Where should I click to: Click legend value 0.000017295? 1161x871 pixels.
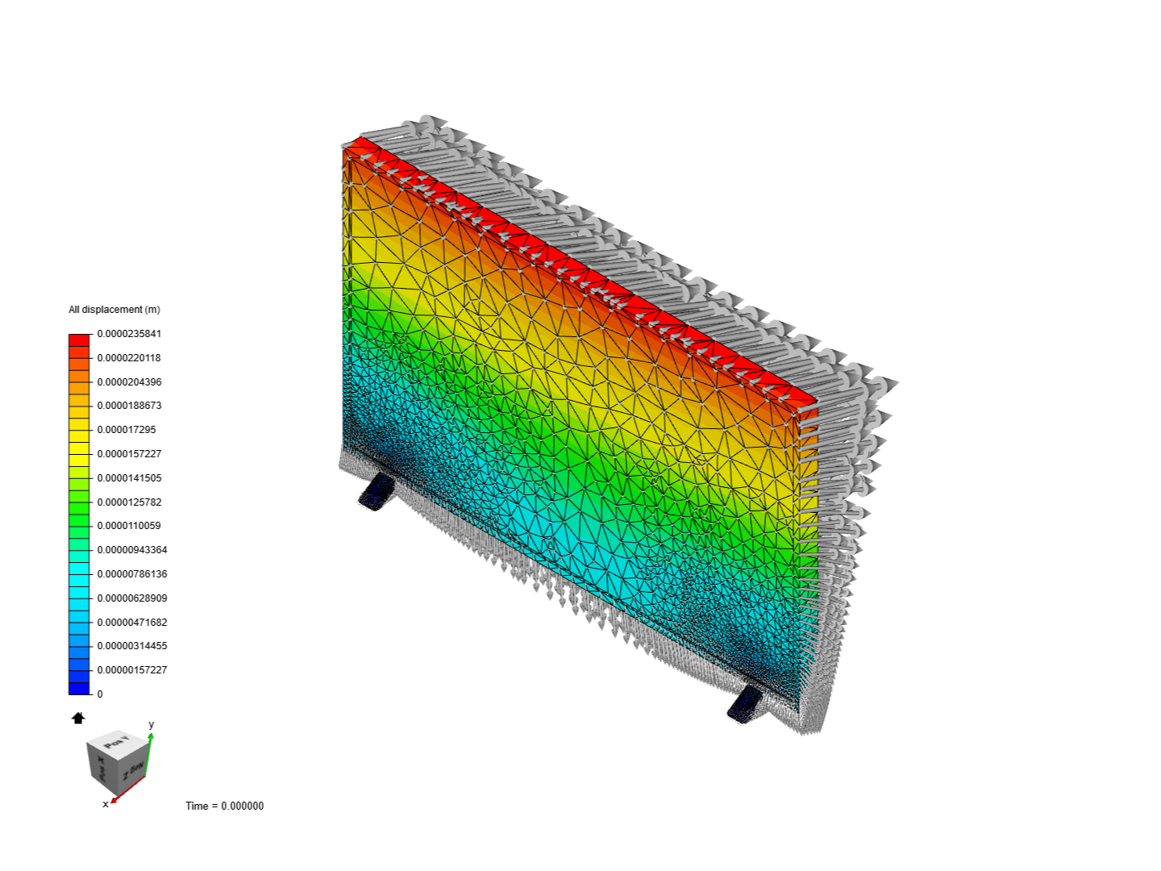click(x=127, y=430)
